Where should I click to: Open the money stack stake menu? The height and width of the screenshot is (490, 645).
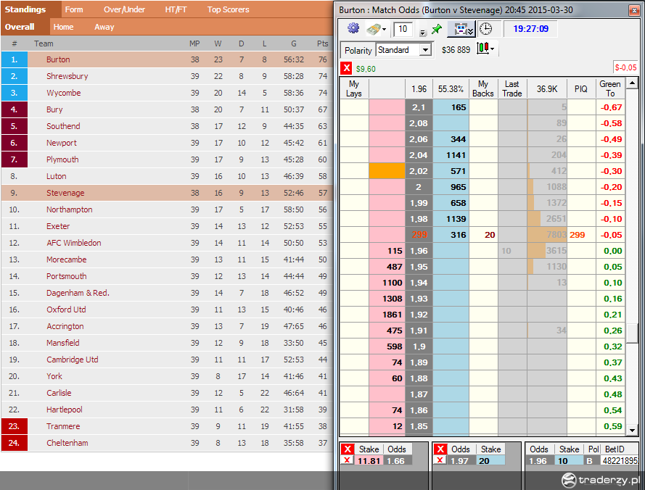coord(376,29)
